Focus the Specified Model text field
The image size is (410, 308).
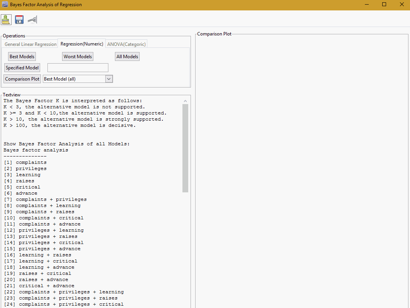[x=78, y=68]
